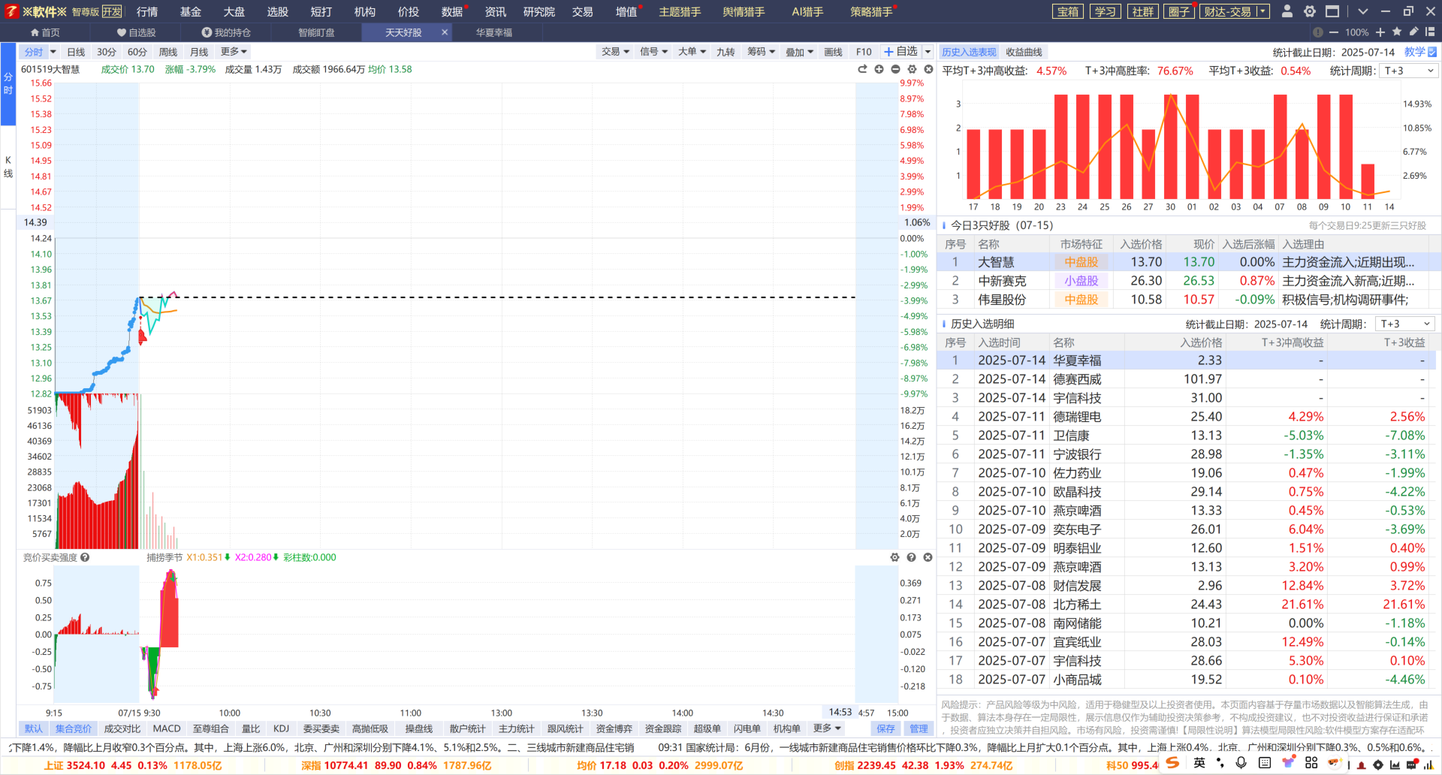Click the crosshair target icon in status bar
Image resolution: width=1442 pixels, height=775 pixels.
(x=1378, y=765)
